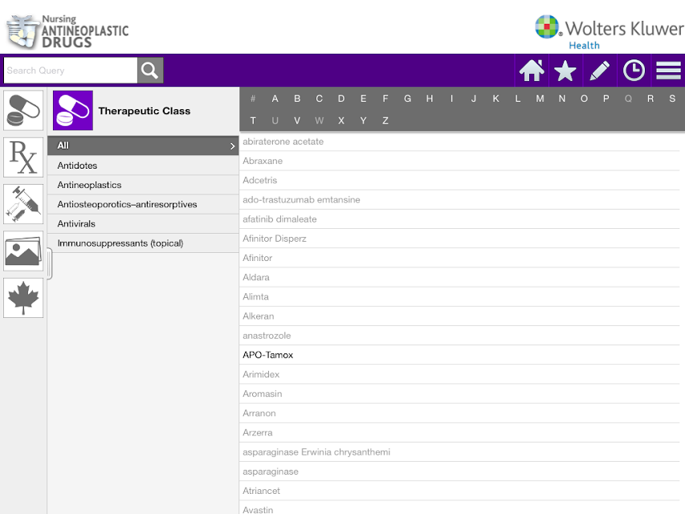Open Aldara drug entry
This screenshot has height=514, width=685.
click(x=459, y=277)
